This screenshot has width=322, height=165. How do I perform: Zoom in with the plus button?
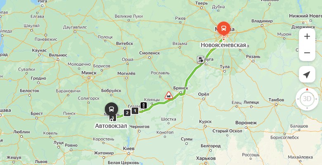307,37
